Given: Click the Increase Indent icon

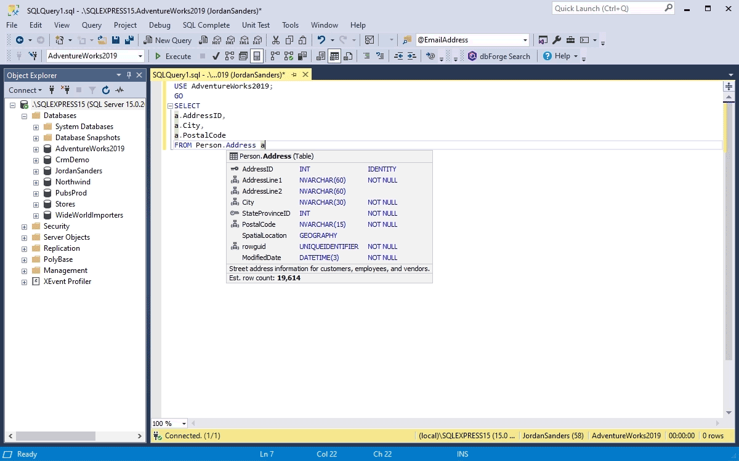Looking at the screenshot, I should (x=411, y=56).
